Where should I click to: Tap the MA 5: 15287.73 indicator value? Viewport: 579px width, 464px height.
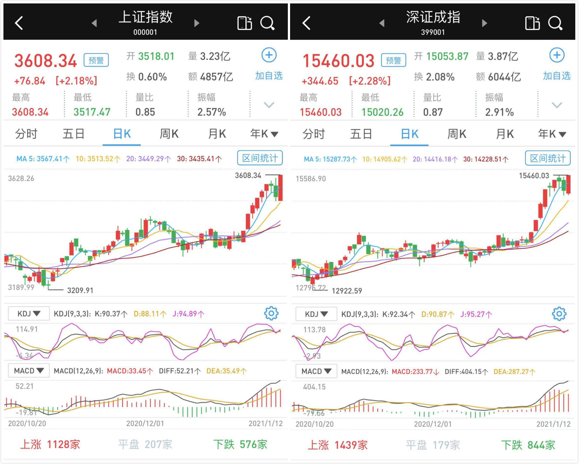330,159
